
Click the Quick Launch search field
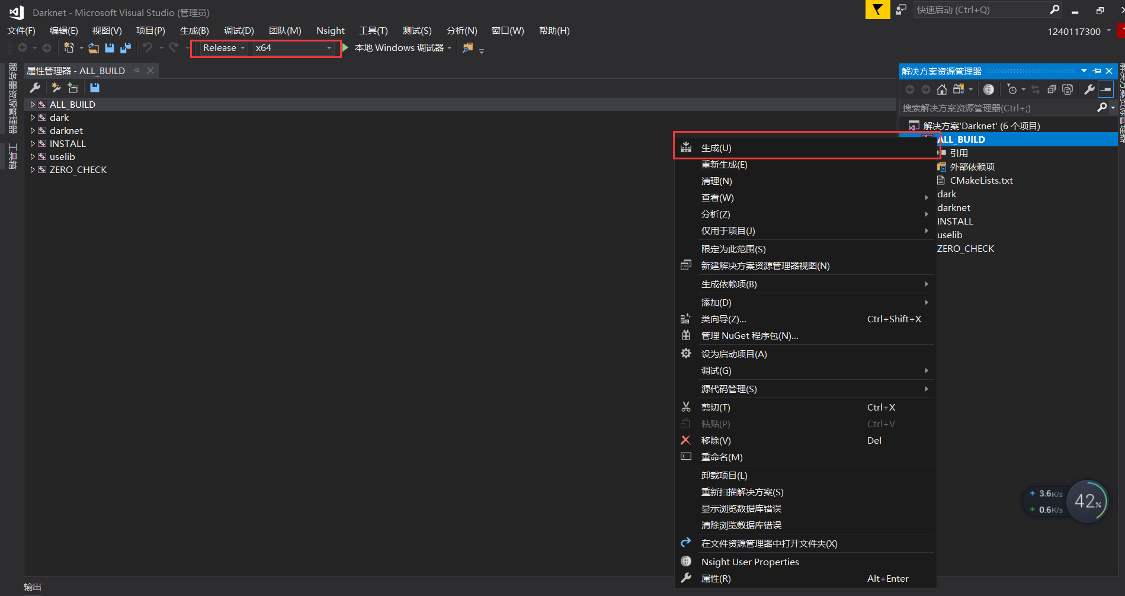pyautogui.click(x=981, y=9)
